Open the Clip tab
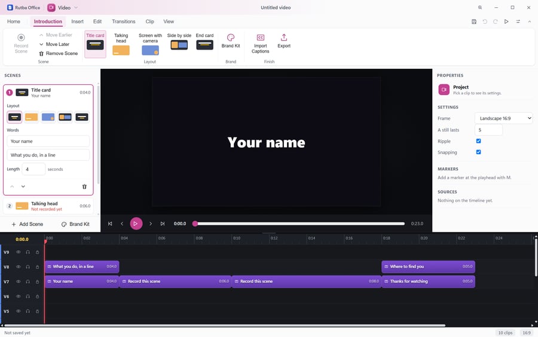This screenshot has width=538, height=337. (149, 22)
